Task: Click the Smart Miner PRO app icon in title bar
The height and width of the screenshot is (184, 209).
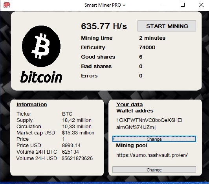Action: [x=7, y=5]
